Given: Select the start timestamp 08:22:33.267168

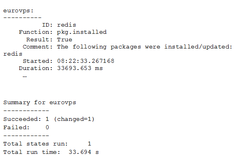Looking at the screenshot, I should (x=86, y=61).
